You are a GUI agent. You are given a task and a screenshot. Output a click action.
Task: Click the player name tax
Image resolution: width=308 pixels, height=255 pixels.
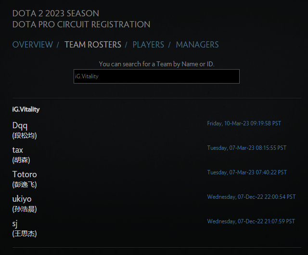(x=18, y=150)
